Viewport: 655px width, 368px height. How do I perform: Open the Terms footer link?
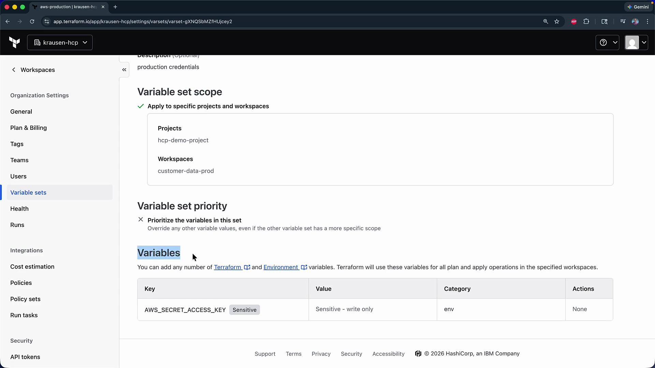(x=294, y=354)
